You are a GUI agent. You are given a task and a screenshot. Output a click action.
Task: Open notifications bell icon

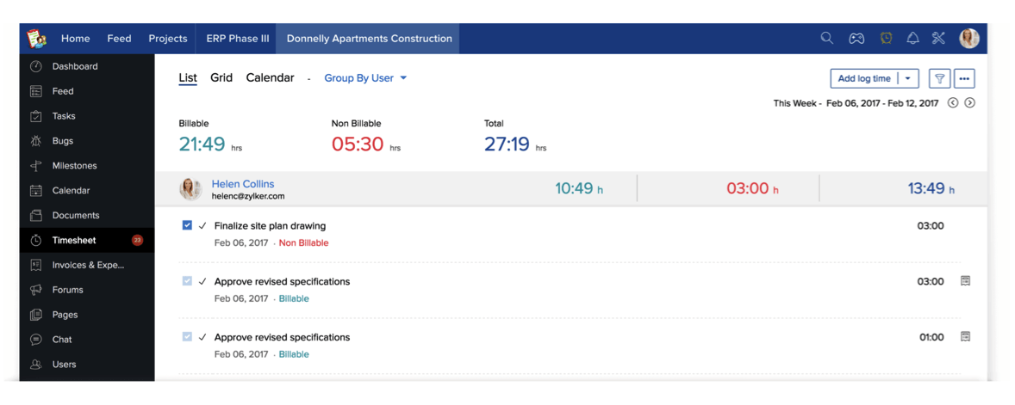pos(912,38)
